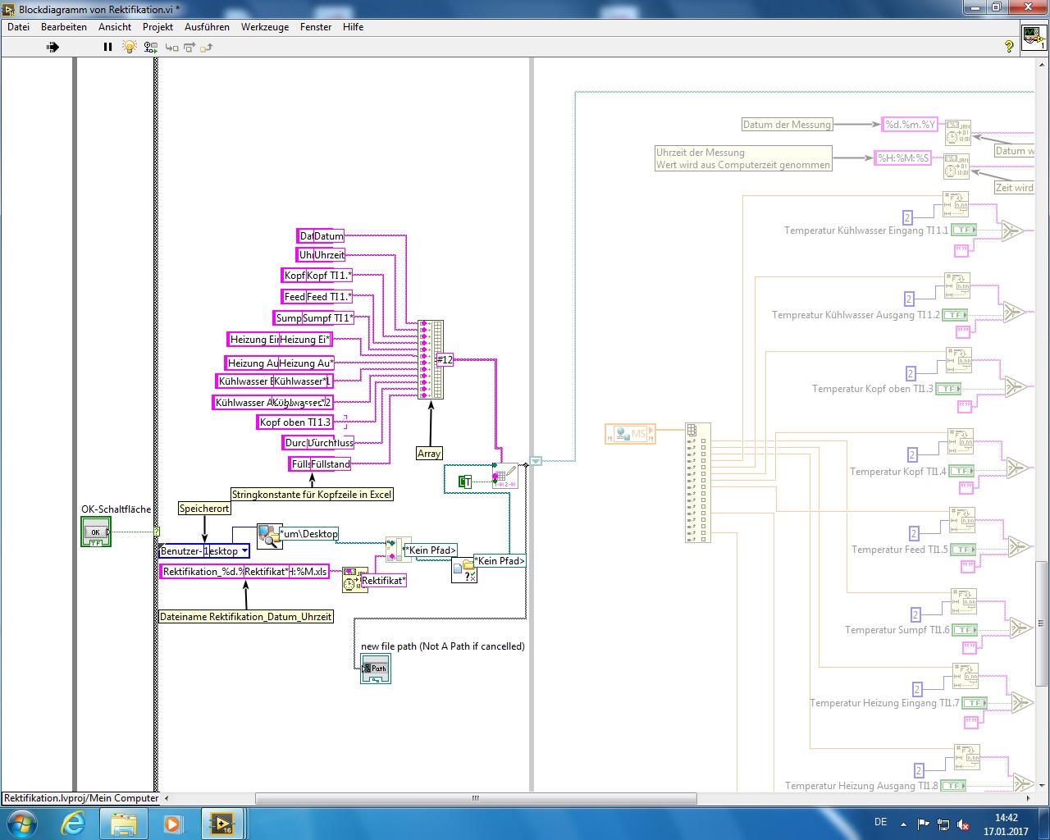Open the Ausführen menu

click(207, 27)
